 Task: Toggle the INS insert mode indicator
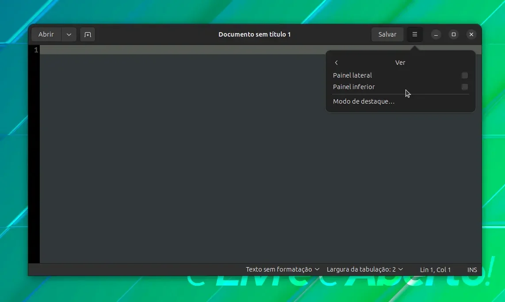click(472, 270)
